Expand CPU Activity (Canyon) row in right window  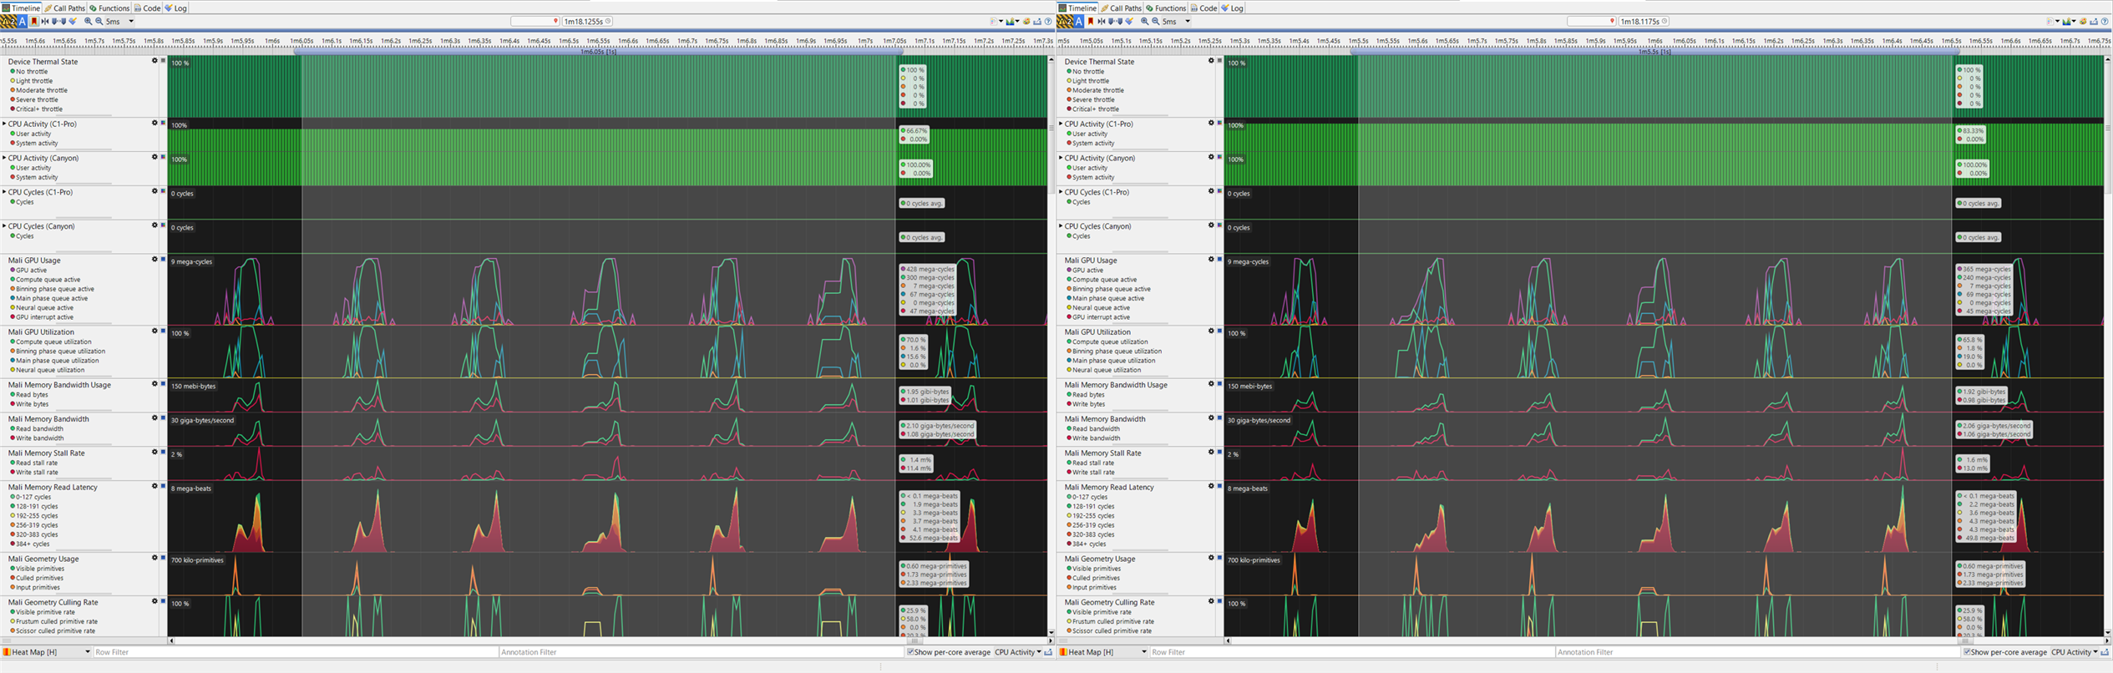coord(1061,158)
